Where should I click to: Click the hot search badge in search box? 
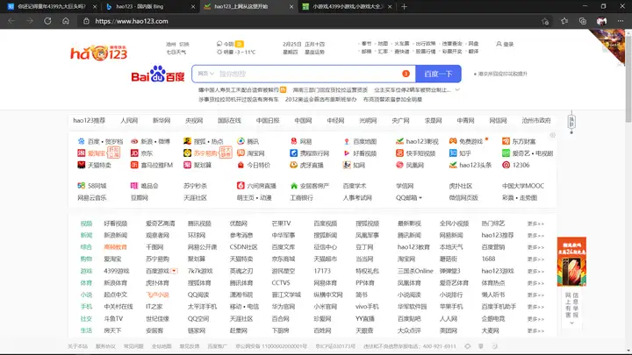[406, 74]
